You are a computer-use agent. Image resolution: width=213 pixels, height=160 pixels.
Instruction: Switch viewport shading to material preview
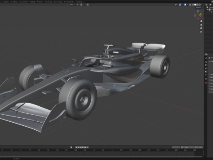pyautogui.click(x=197, y=4)
